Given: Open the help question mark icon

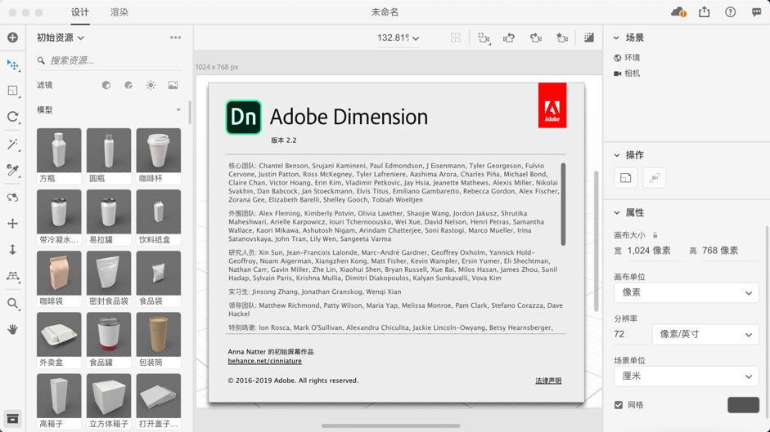Looking at the screenshot, I should 730,12.
